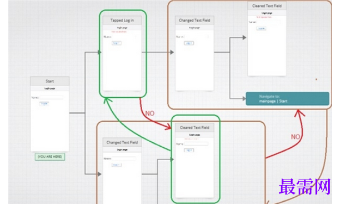Open the Cleared Text Field preview above Navigate block

[267, 43]
